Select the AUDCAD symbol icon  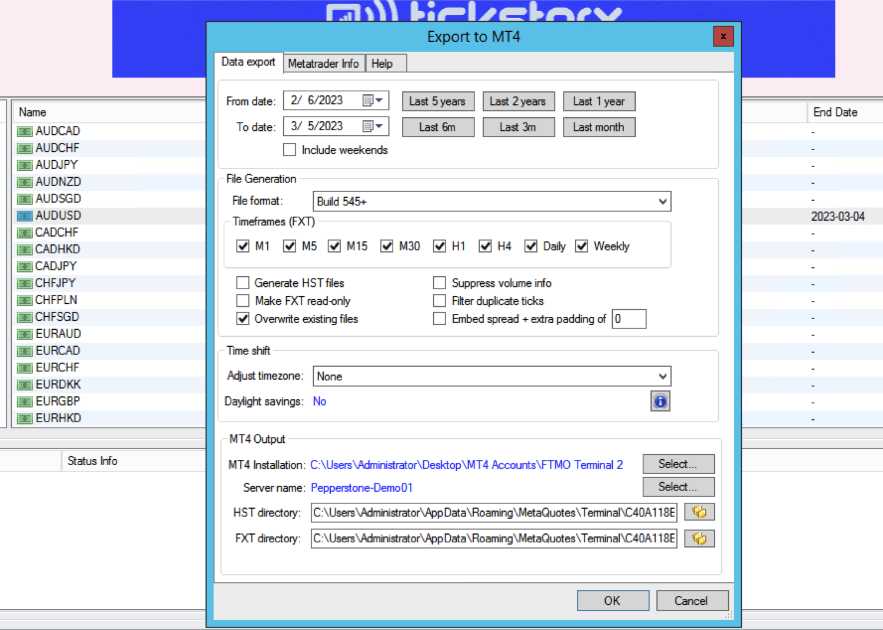point(25,131)
